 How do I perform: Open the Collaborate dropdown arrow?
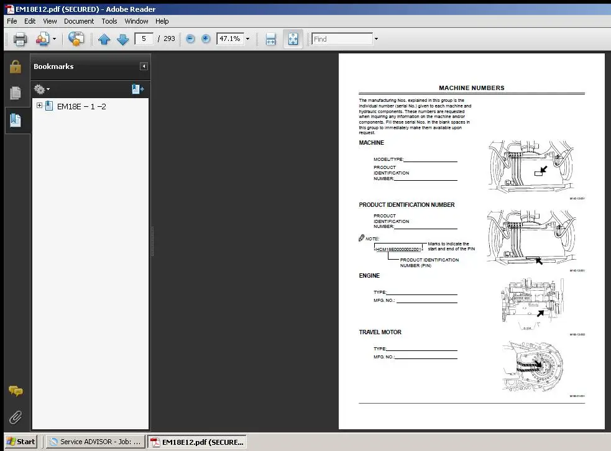pos(54,39)
